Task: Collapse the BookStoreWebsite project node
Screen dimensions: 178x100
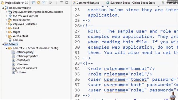Action: [3, 8]
